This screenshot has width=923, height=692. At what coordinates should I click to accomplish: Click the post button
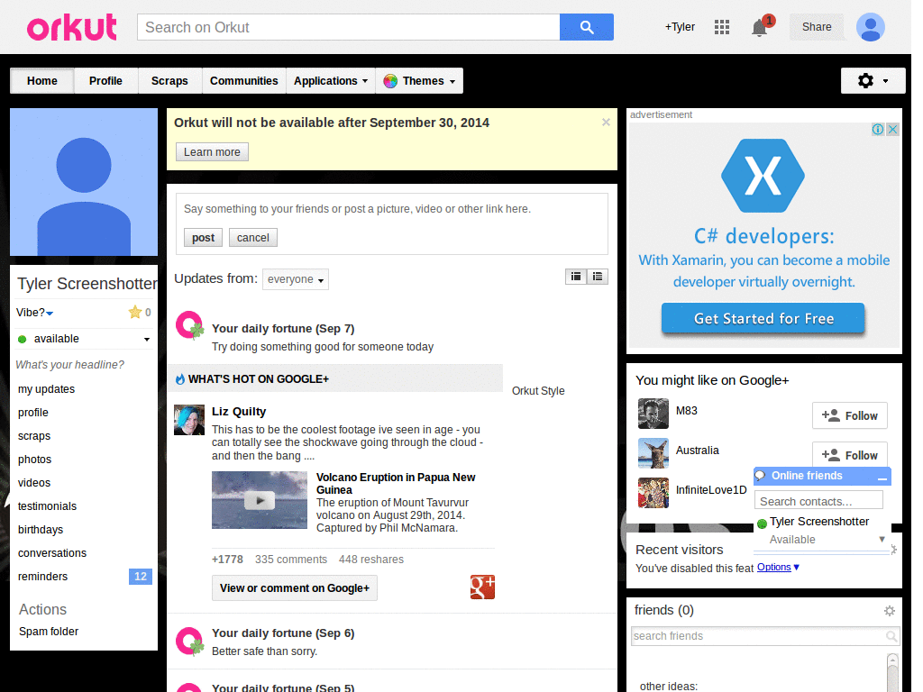click(203, 238)
